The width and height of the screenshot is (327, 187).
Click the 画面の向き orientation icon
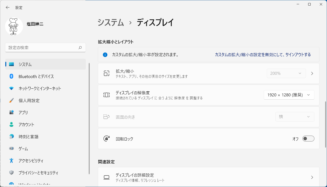tap(107, 117)
